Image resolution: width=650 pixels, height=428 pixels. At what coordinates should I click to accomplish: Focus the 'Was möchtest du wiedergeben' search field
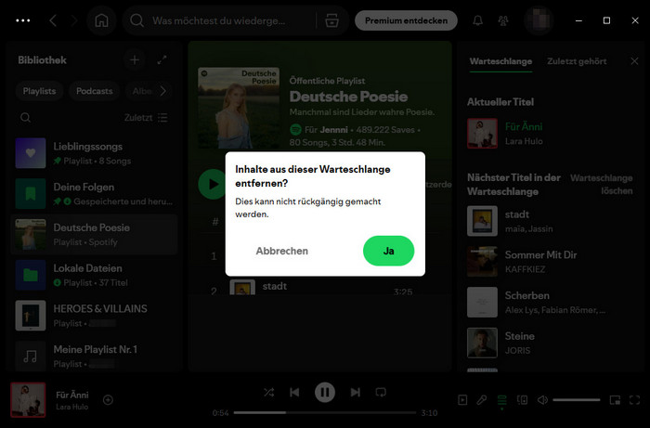219,20
